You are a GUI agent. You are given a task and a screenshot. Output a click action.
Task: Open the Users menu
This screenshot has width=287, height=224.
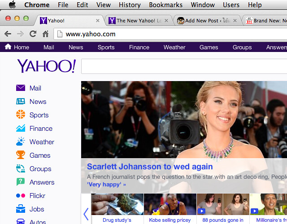(231, 5)
